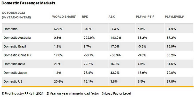Click the 62.3% world share cell
This screenshot has width=196, height=97.
tap(58, 29)
